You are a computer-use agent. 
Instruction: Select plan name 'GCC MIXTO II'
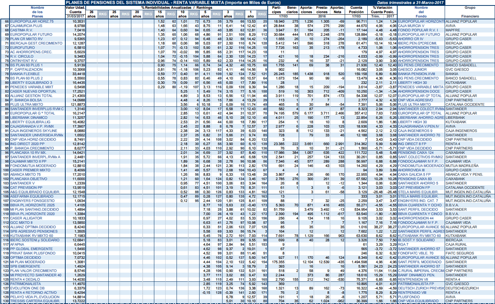(22, 223)
